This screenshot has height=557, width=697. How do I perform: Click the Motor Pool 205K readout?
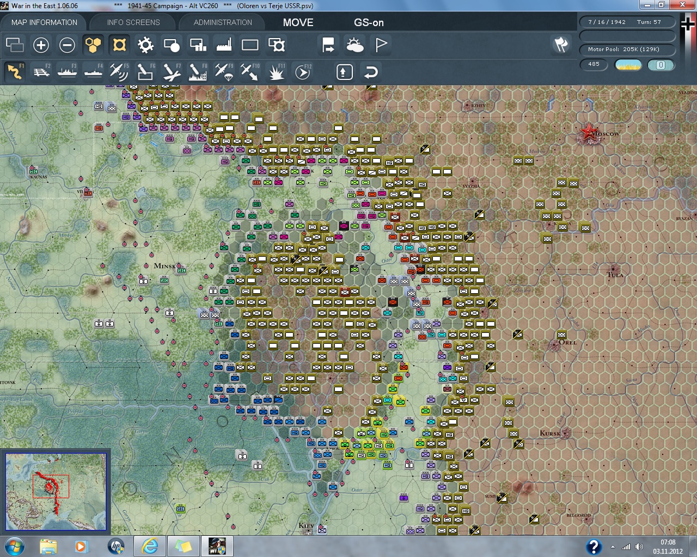click(x=628, y=49)
